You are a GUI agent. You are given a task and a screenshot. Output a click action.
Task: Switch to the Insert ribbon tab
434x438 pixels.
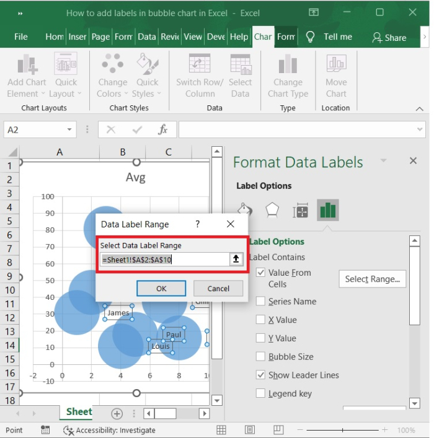point(77,37)
